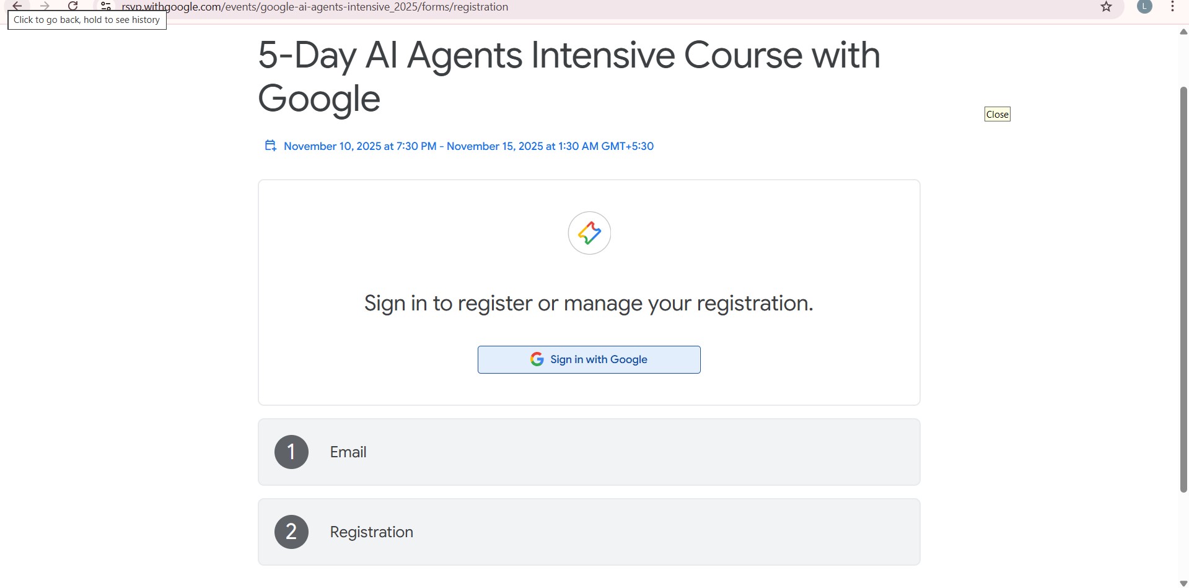Click the profile avatar in the toolbar
Viewport: 1189px width, 588px height.
point(1144,7)
